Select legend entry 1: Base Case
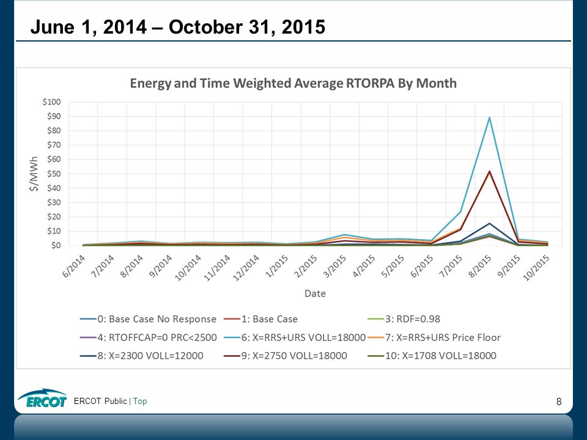The width and height of the screenshot is (587, 440). coord(260,319)
